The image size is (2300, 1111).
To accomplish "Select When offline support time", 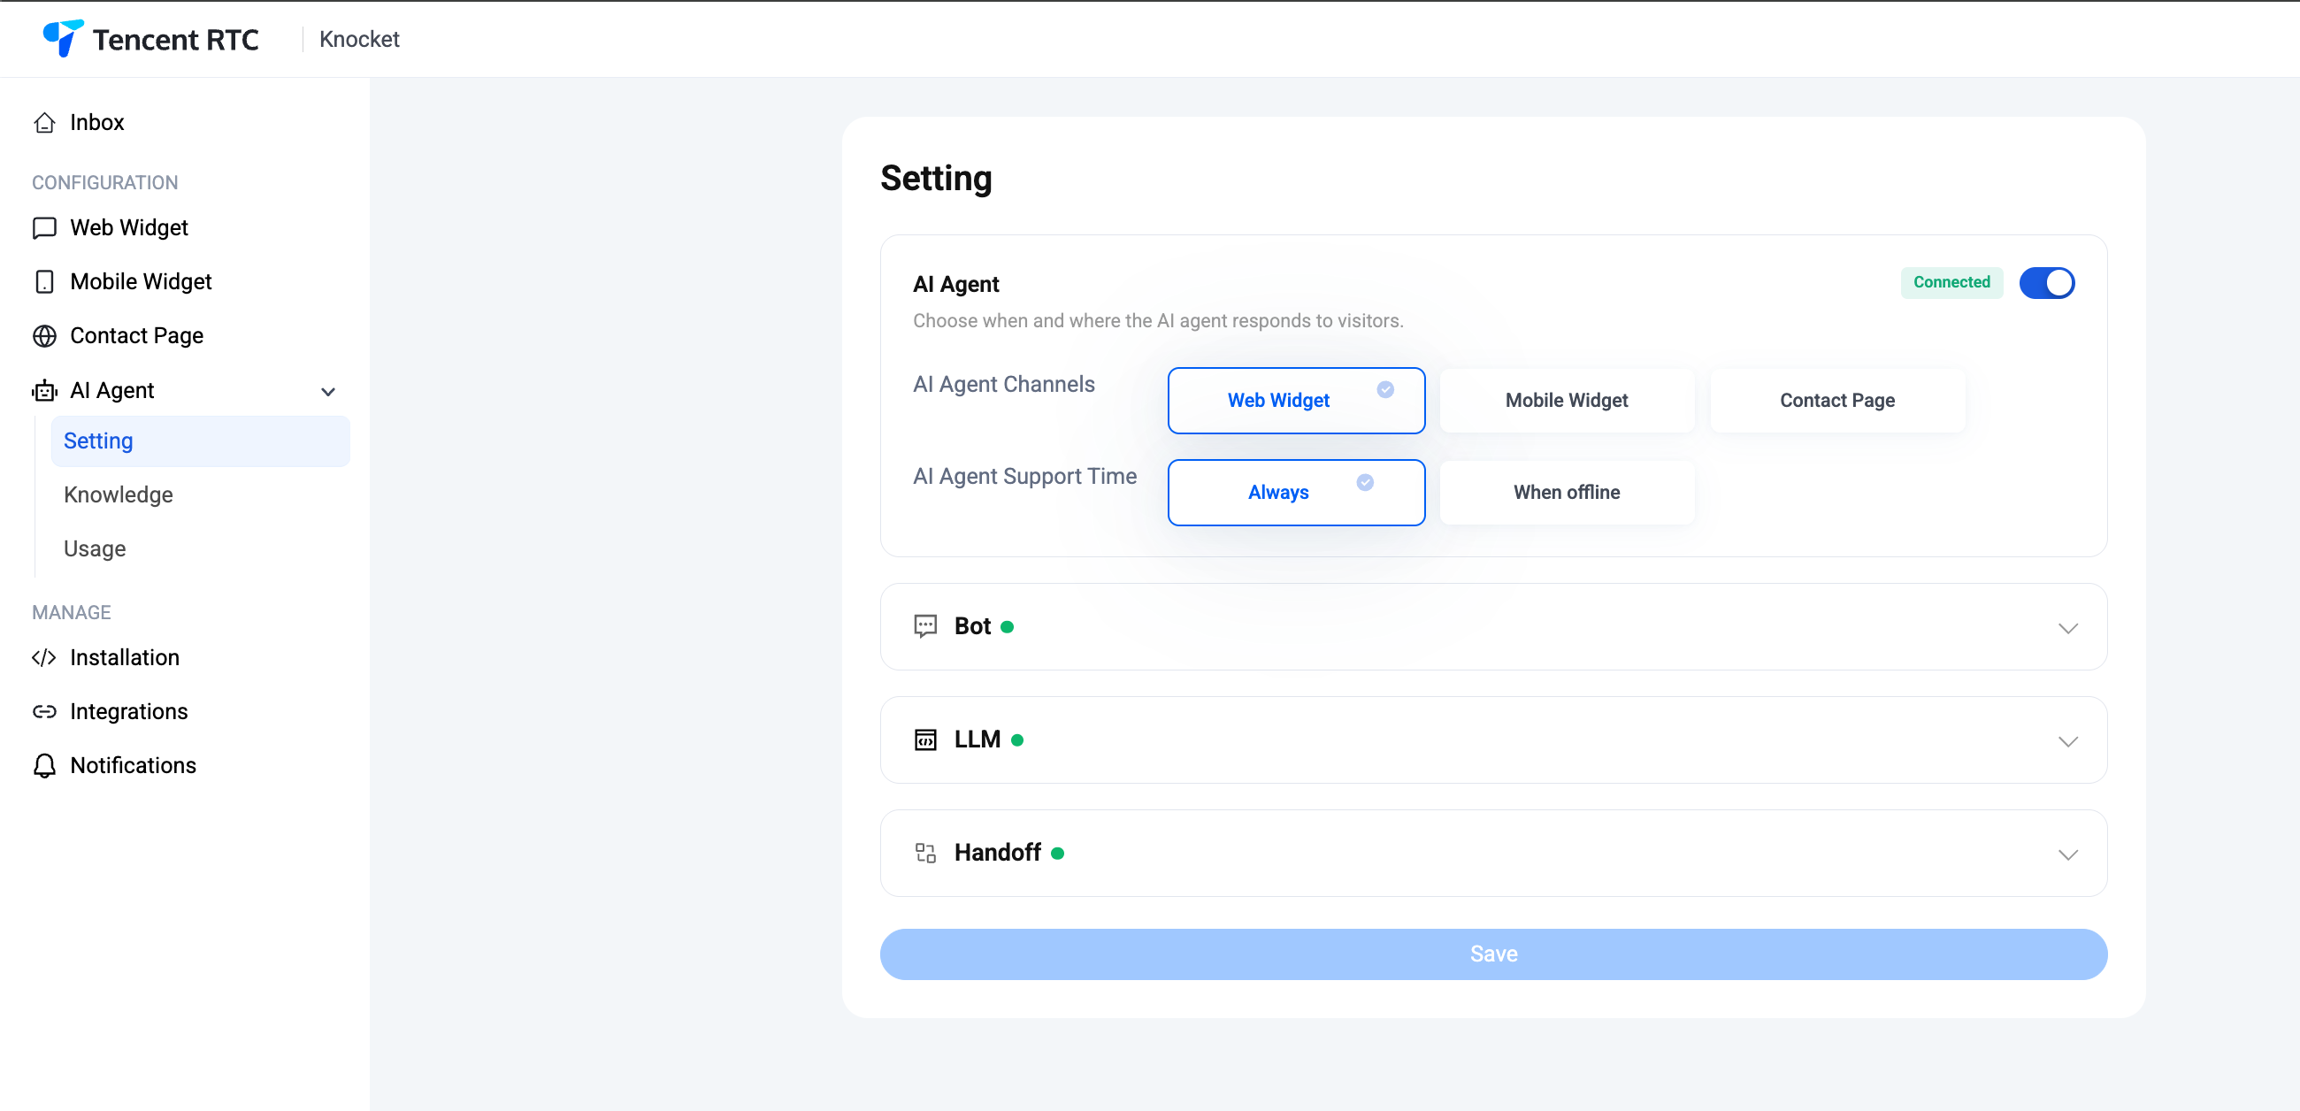I will tap(1566, 492).
